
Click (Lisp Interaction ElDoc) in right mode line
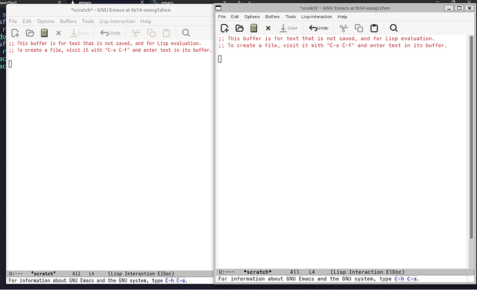click(x=368, y=272)
